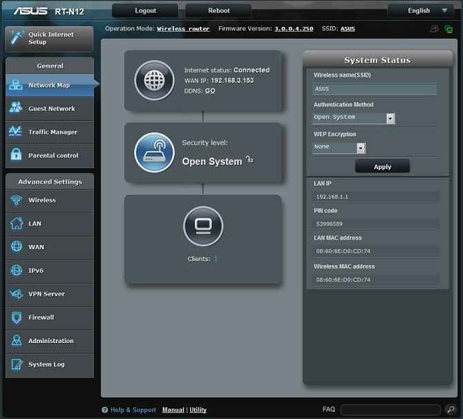
Task: Click the PIN code 53996589 value
Action: [329, 224]
